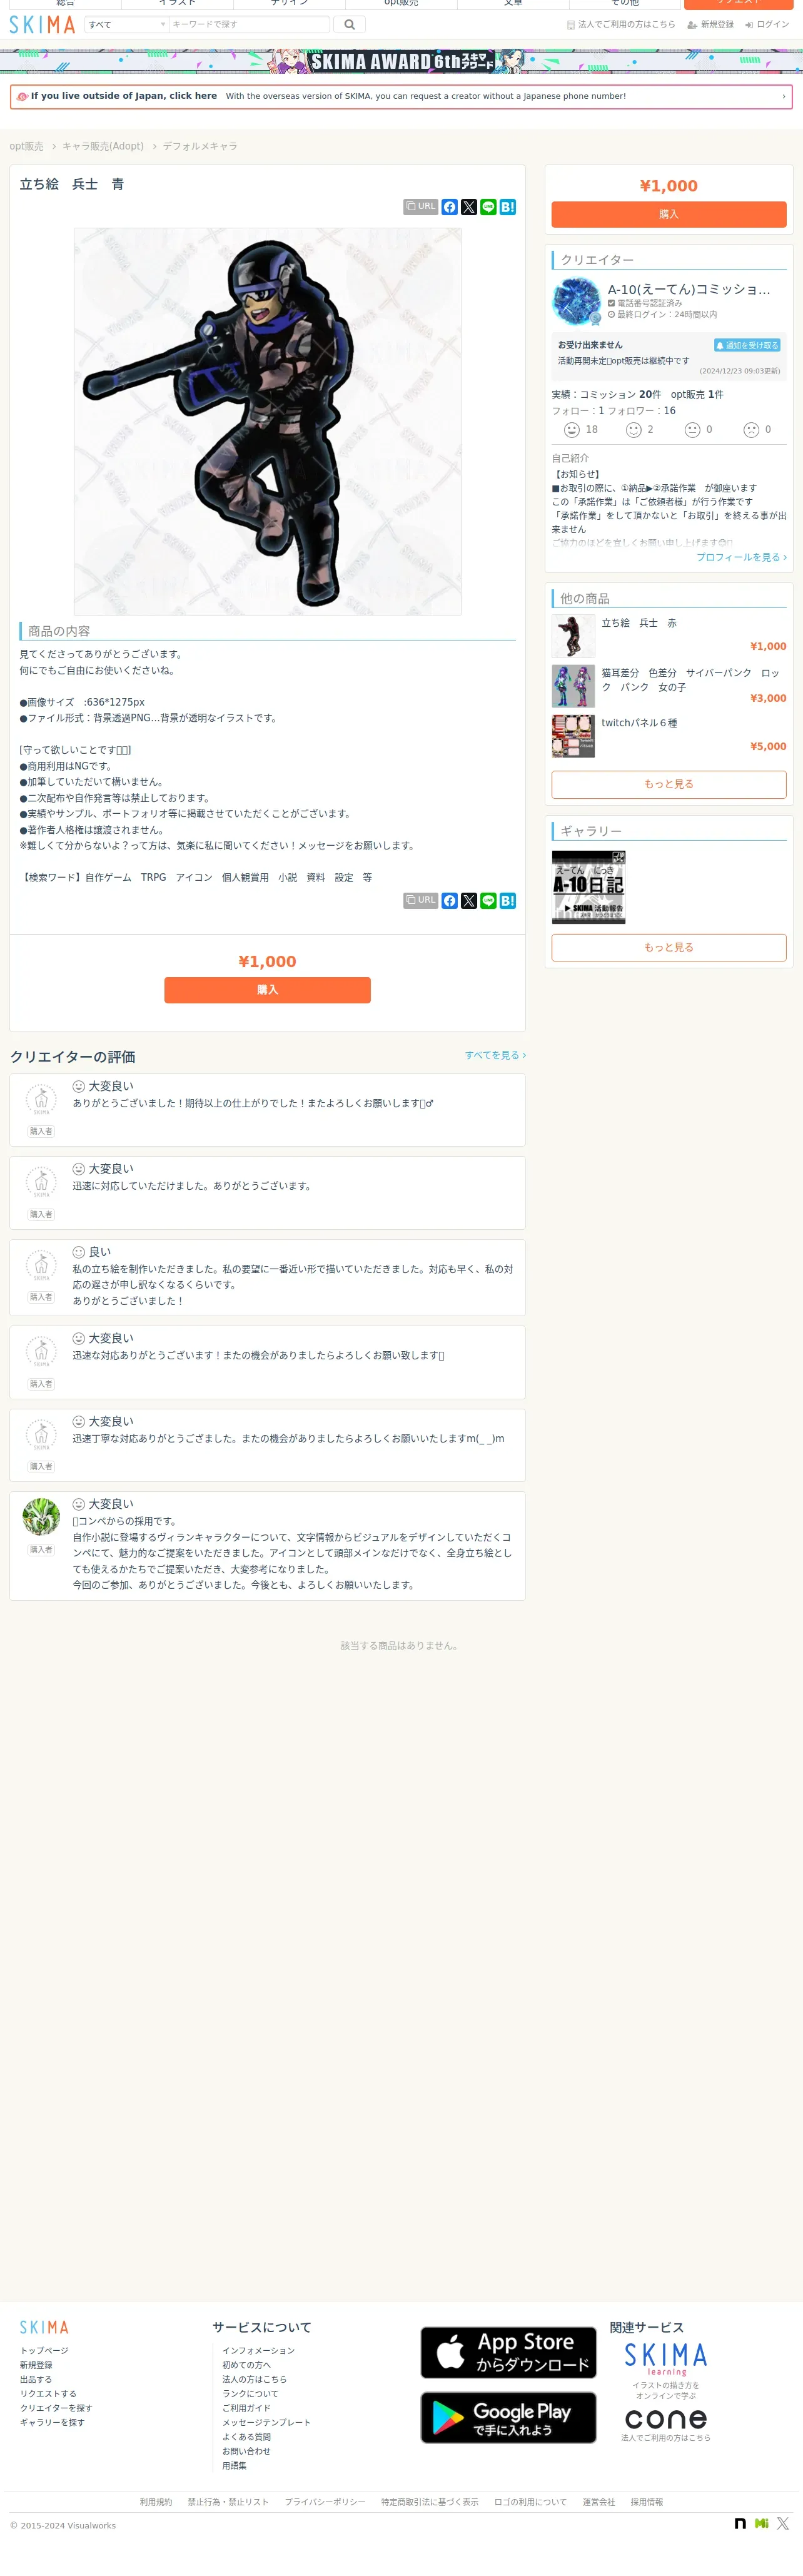Open footer 出品する link
The width and height of the screenshot is (803, 2576).
point(36,2379)
